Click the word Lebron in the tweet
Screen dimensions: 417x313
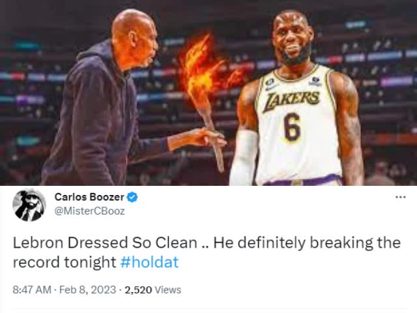(38, 243)
